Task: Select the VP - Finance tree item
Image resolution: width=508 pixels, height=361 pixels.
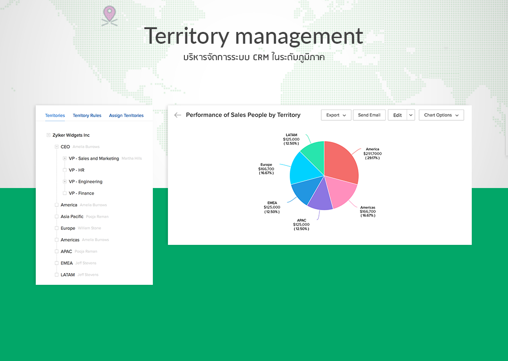Action: click(x=81, y=193)
